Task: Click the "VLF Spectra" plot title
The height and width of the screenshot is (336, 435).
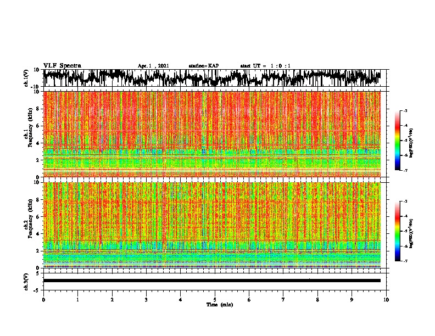Action: pyautogui.click(x=62, y=66)
